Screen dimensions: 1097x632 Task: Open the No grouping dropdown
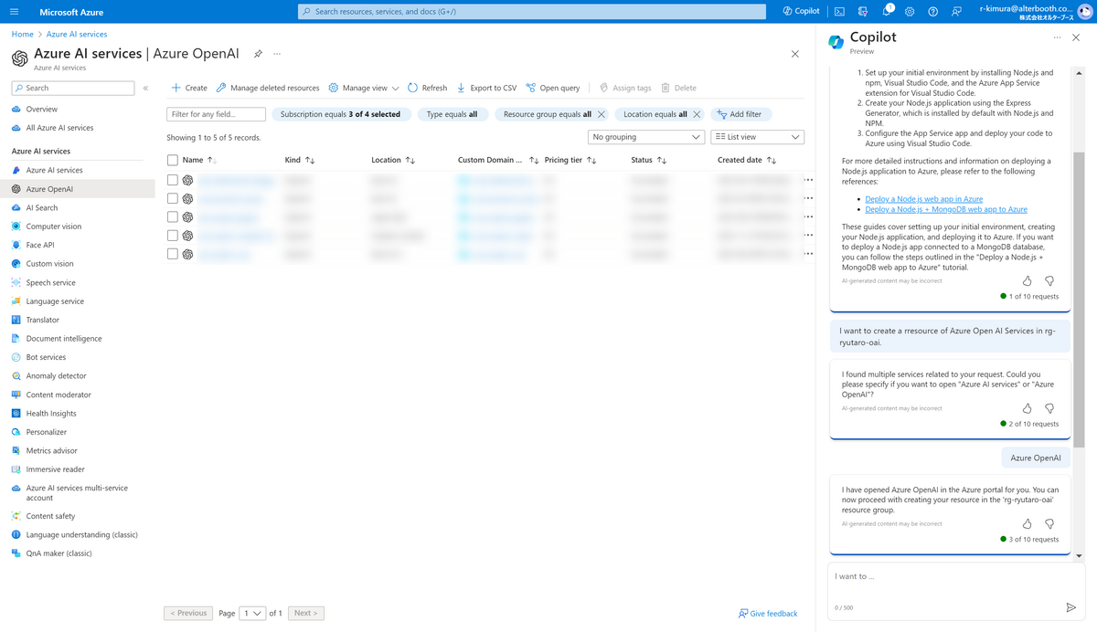click(645, 137)
